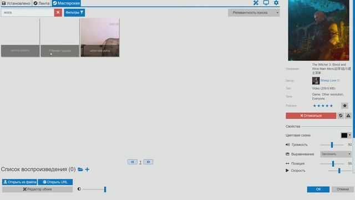Viewport: 355px width, 200px height.
Task: Mute via the Громкость speaker icon
Action: point(287,144)
